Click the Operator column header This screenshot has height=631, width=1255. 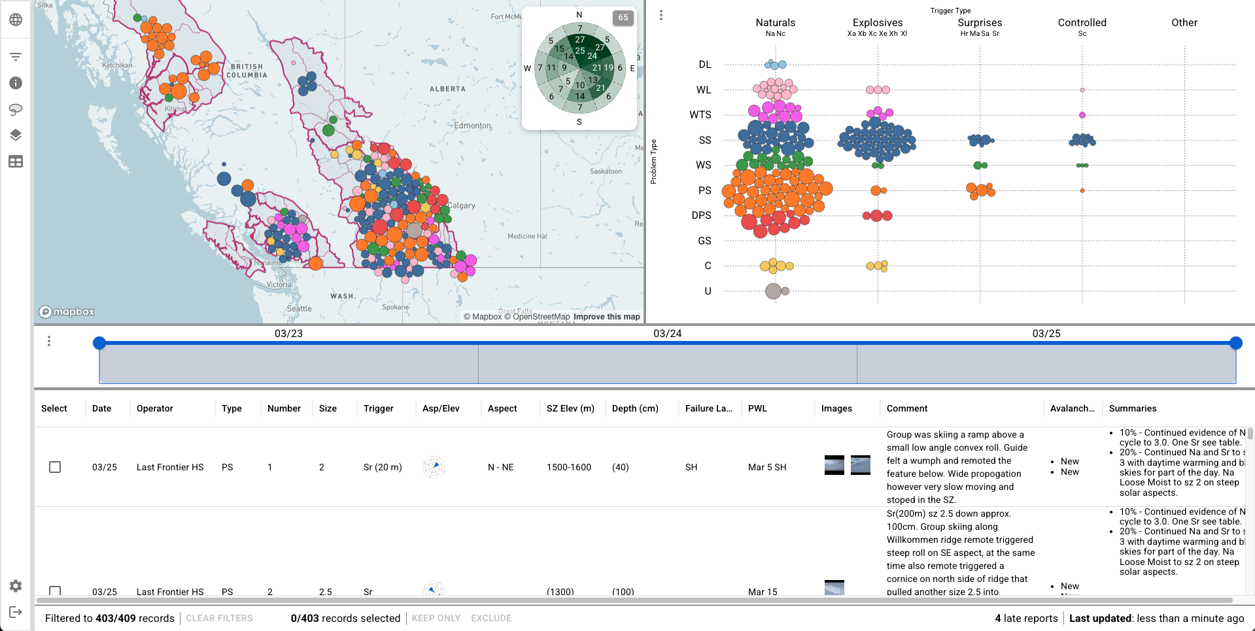point(154,408)
